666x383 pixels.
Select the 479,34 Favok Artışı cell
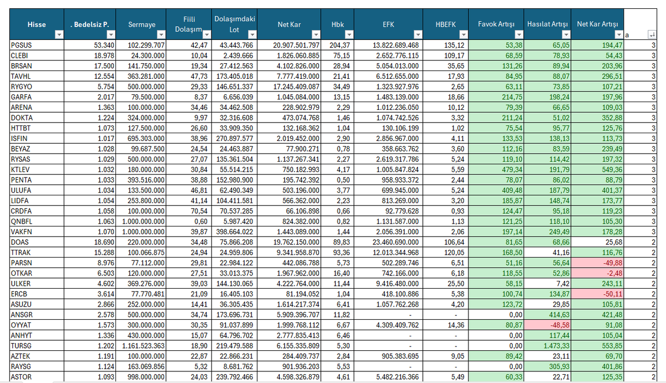(497, 169)
